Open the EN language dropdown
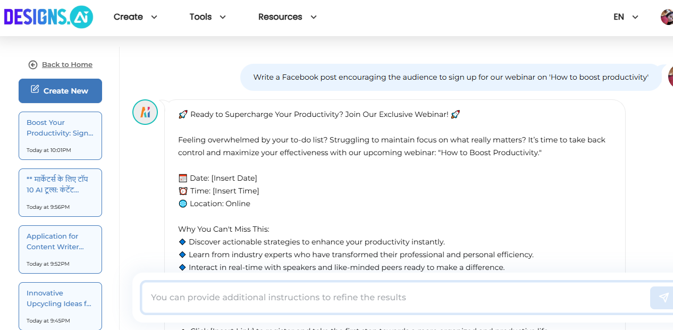The height and width of the screenshot is (330, 673). tap(625, 16)
